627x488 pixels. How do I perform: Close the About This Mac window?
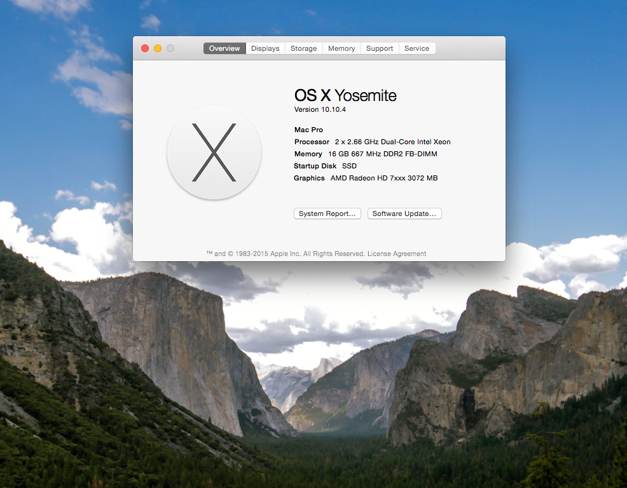145,48
